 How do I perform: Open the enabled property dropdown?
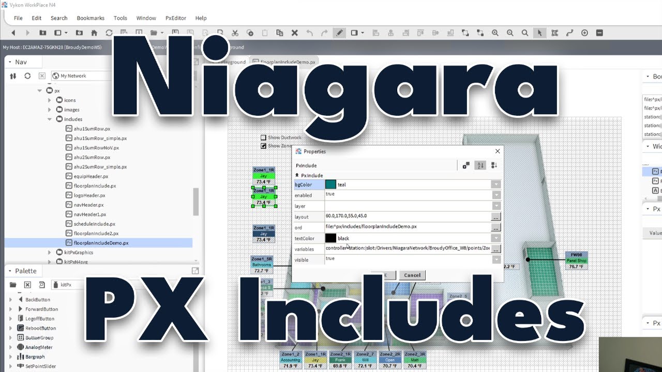point(496,195)
